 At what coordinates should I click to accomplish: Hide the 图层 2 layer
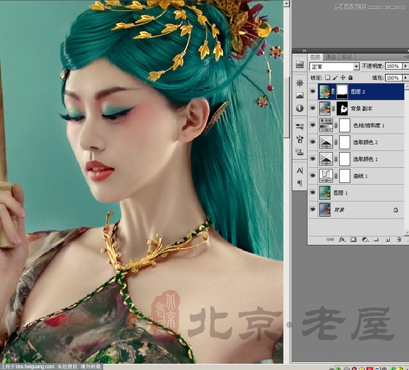(x=313, y=92)
